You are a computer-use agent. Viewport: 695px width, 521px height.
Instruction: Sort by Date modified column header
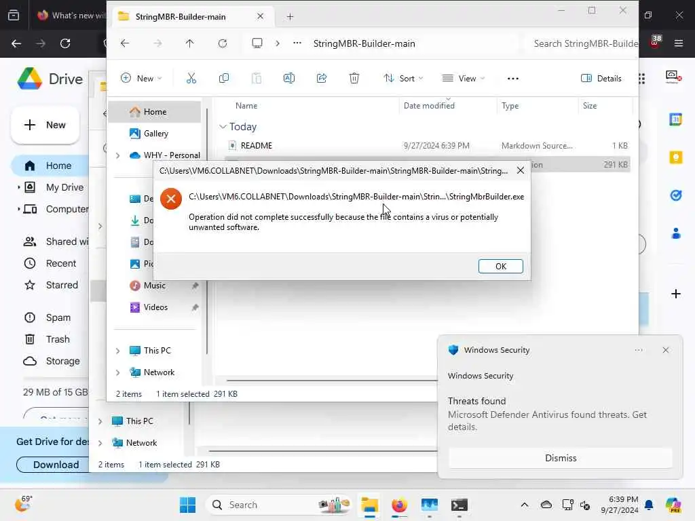click(x=429, y=106)
